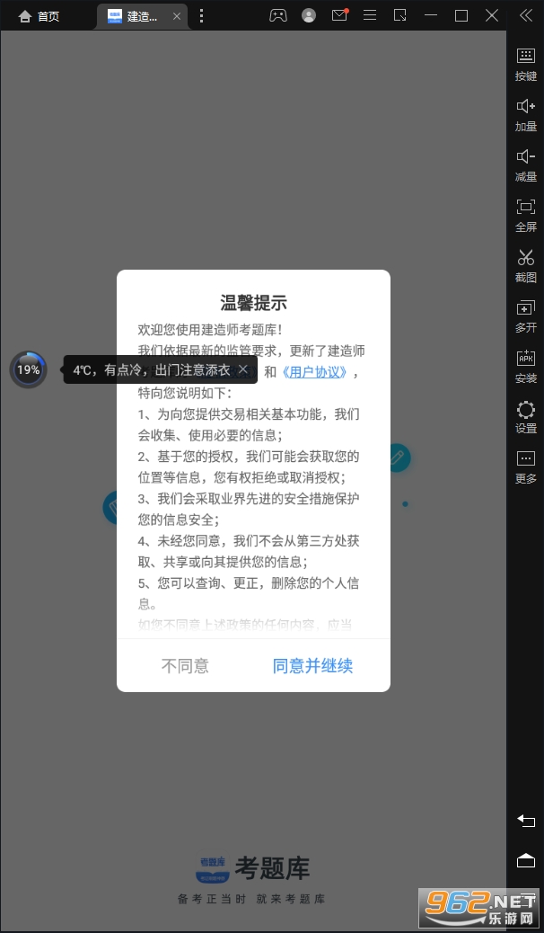544x933 pixels.
Task: Maximize the emulator window
Action: tap(461, 15)
